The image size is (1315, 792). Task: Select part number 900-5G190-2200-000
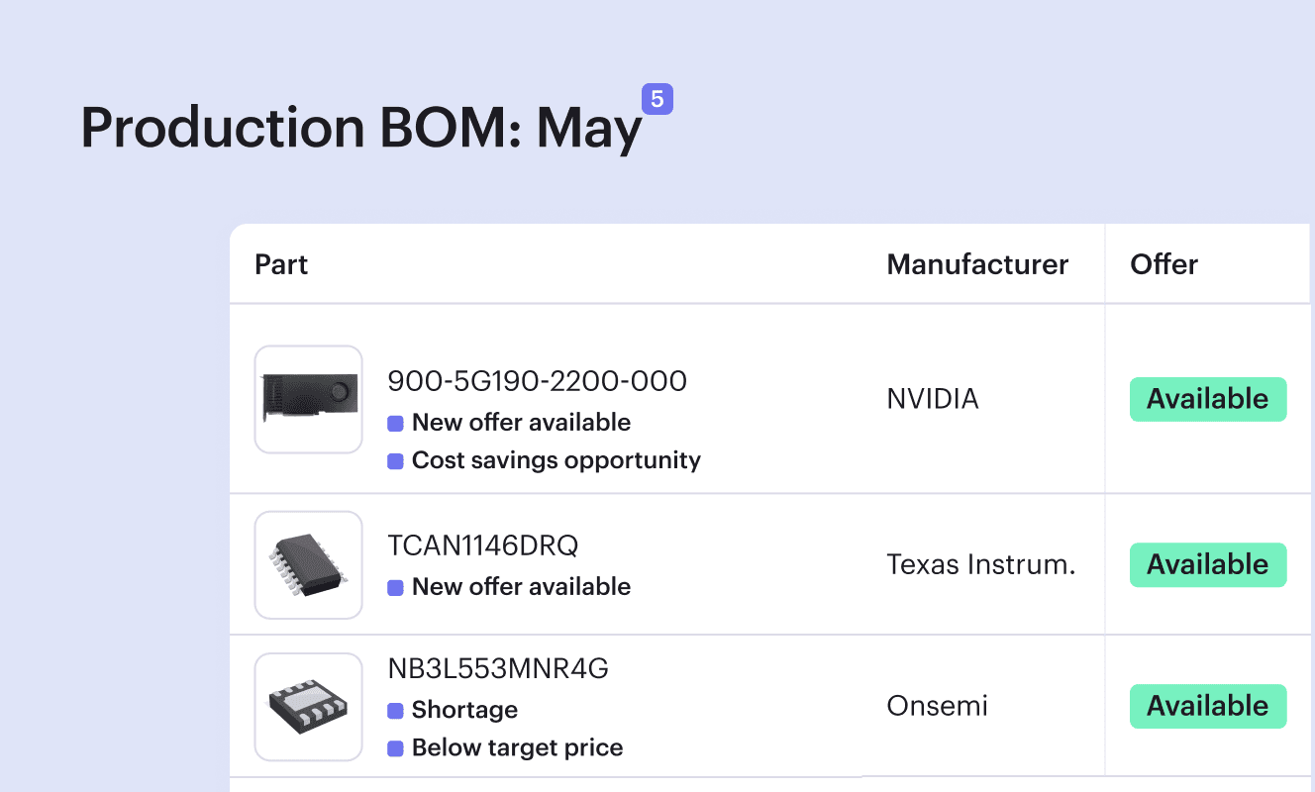click(x=537, y=381)
